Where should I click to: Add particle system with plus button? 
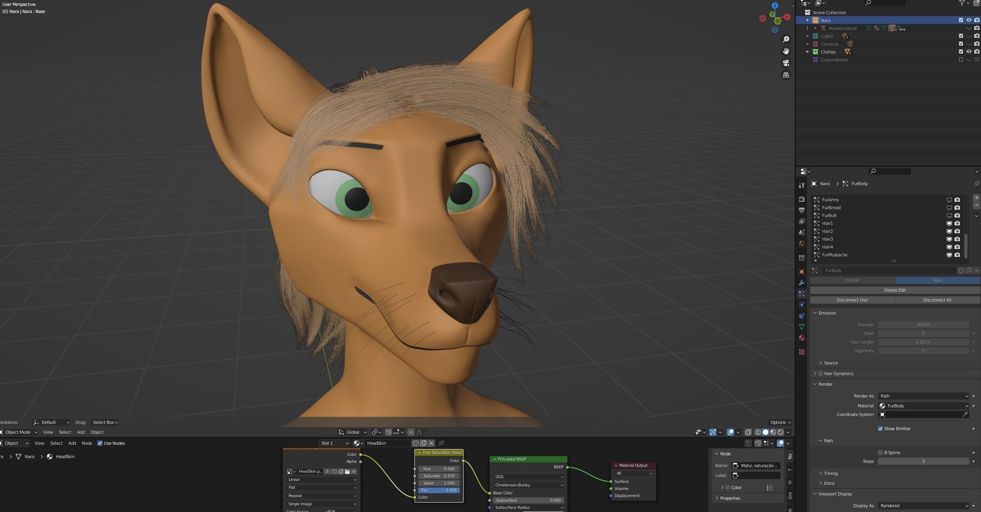[x=976, y=198]
